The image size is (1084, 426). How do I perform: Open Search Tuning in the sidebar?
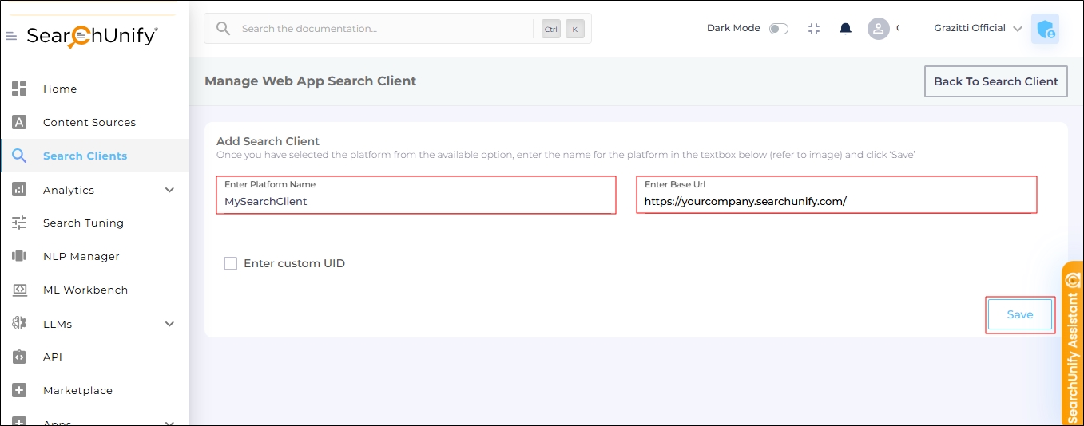click(x=83, y=223)
